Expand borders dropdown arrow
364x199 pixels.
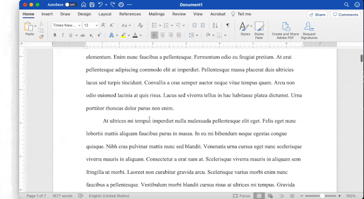[225, 35]
